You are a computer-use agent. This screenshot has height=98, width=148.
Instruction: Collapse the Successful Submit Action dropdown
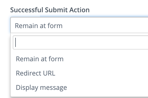point(79,25)
